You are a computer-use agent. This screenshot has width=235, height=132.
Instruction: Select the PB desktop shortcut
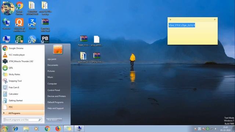(x=45, y=39)
